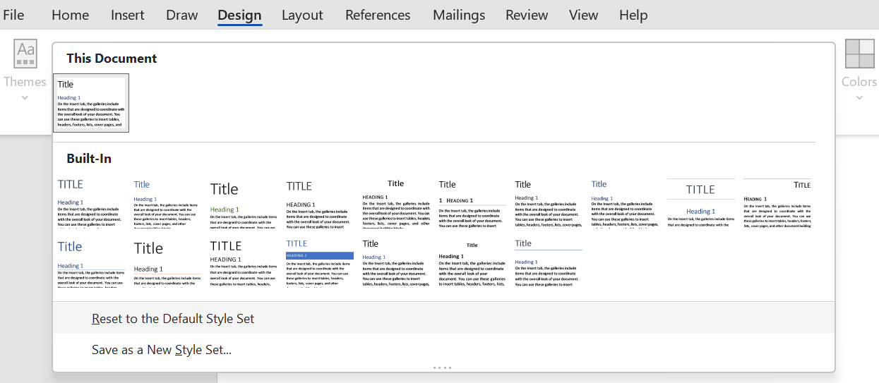Image resolution: width=879 pixels, height=383 pixels.
Task: Click the Colors palette icon
Action: tap(859, 54)
